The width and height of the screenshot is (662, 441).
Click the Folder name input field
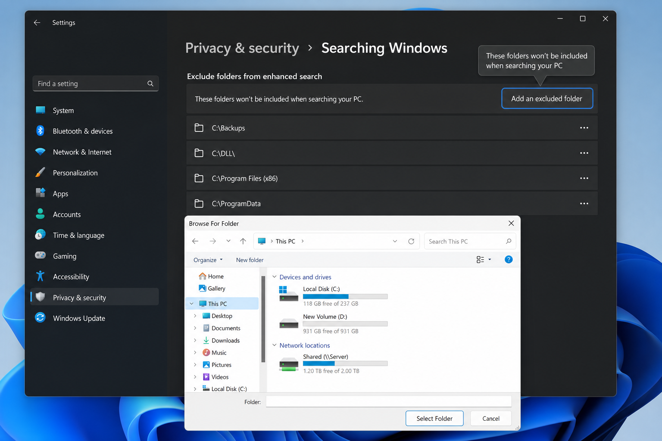[x=389, y=401]
